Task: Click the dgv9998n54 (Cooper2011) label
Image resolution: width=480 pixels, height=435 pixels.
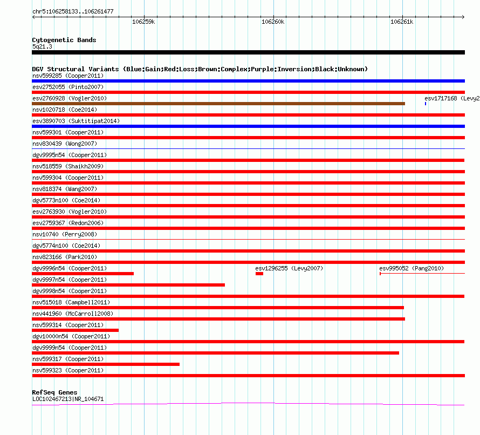Action: [70, 291]
